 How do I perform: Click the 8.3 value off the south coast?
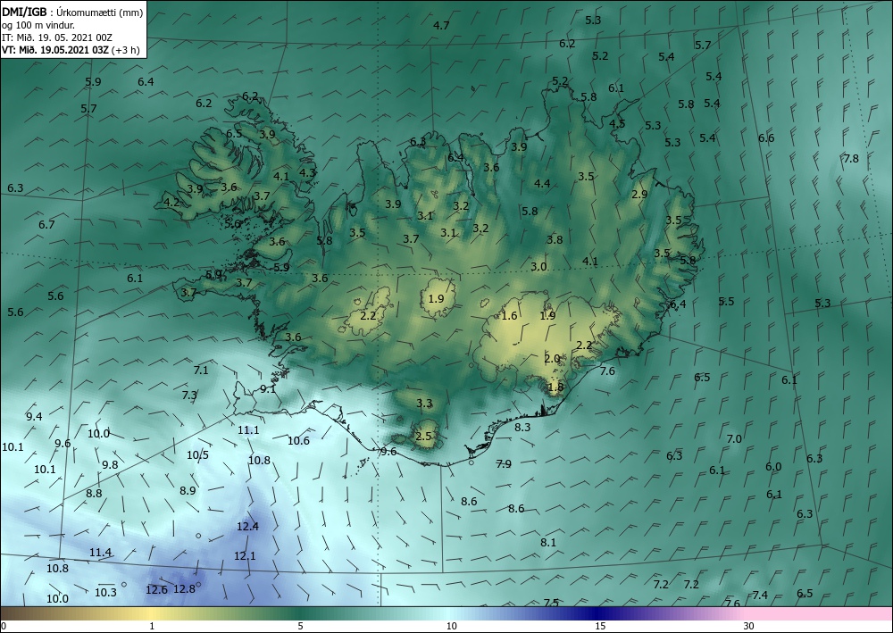tap(522, 427)
